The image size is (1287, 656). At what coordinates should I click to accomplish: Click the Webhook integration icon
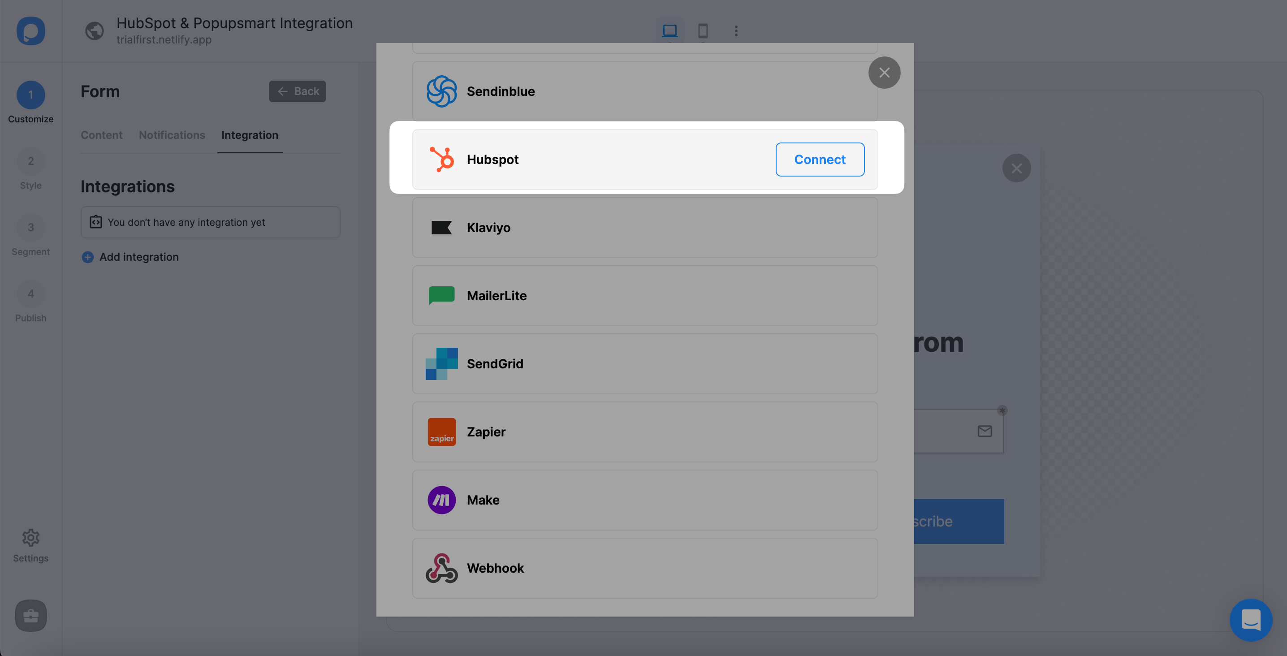pyautogui.click(x=441, y=568)
